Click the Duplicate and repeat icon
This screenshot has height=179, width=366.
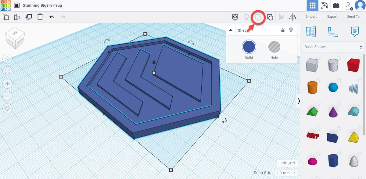(29, 17)
